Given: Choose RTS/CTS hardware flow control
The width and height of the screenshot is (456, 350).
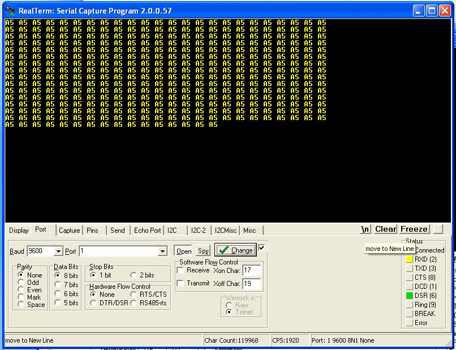Looking at the screenshot, I should pos(134,294).
